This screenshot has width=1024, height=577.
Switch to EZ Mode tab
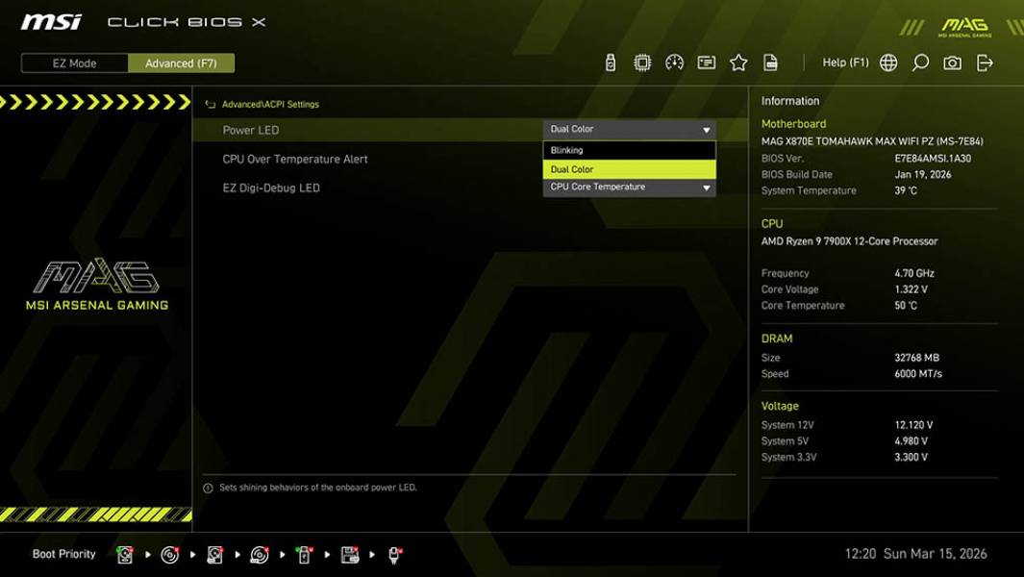click(x=74, y=63)
